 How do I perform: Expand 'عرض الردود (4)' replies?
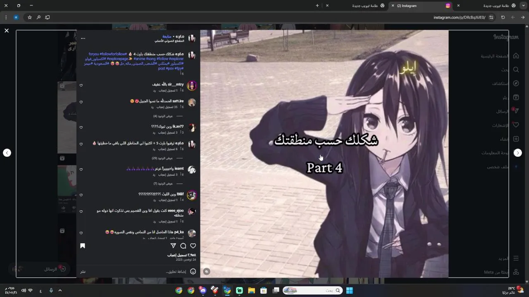(x=163, y=116)
